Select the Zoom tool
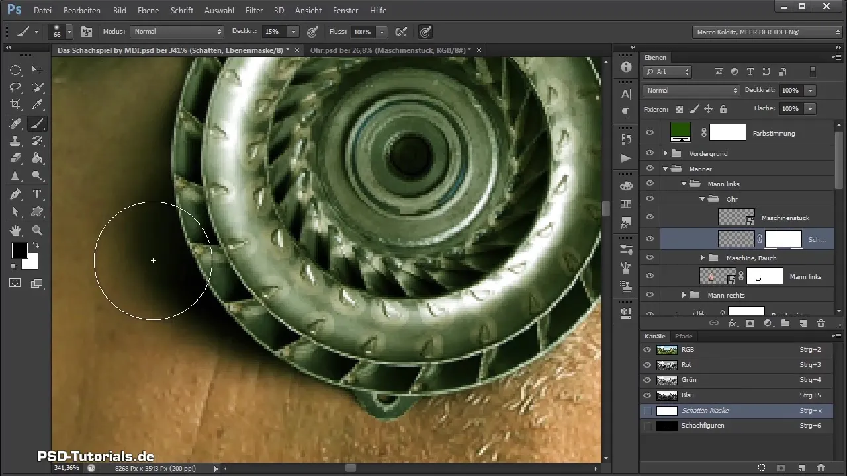The image size is (847, 476). coord(38,231)
